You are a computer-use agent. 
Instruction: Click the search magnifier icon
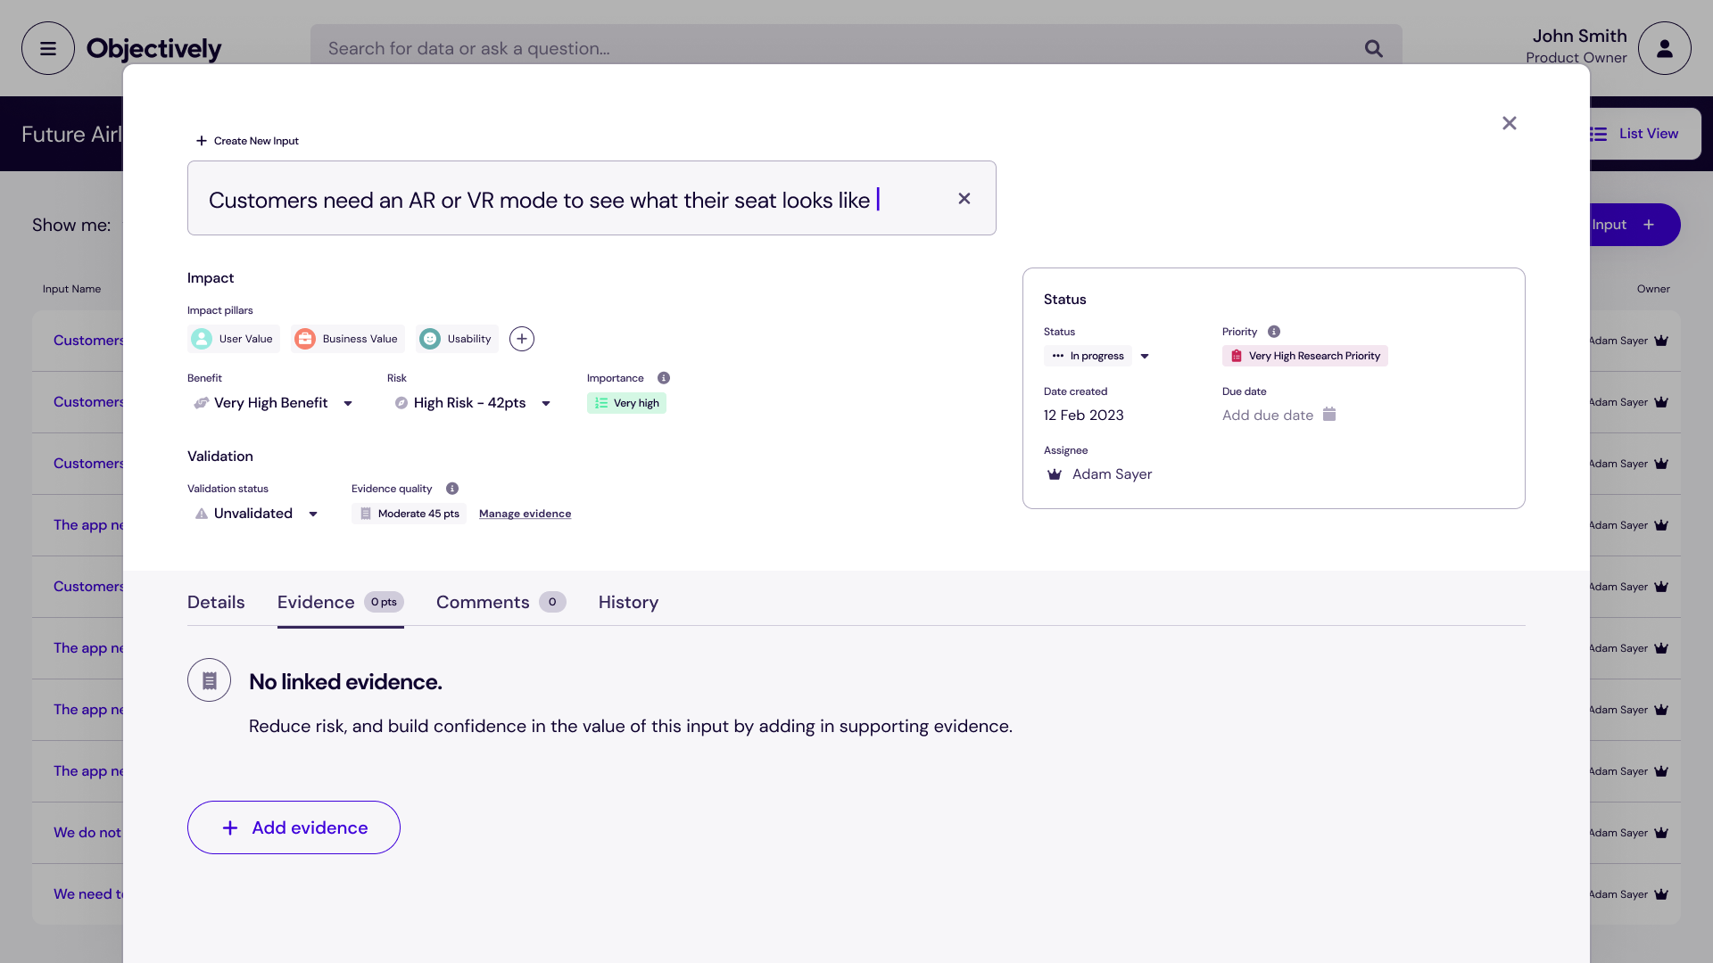point(1373,49)
